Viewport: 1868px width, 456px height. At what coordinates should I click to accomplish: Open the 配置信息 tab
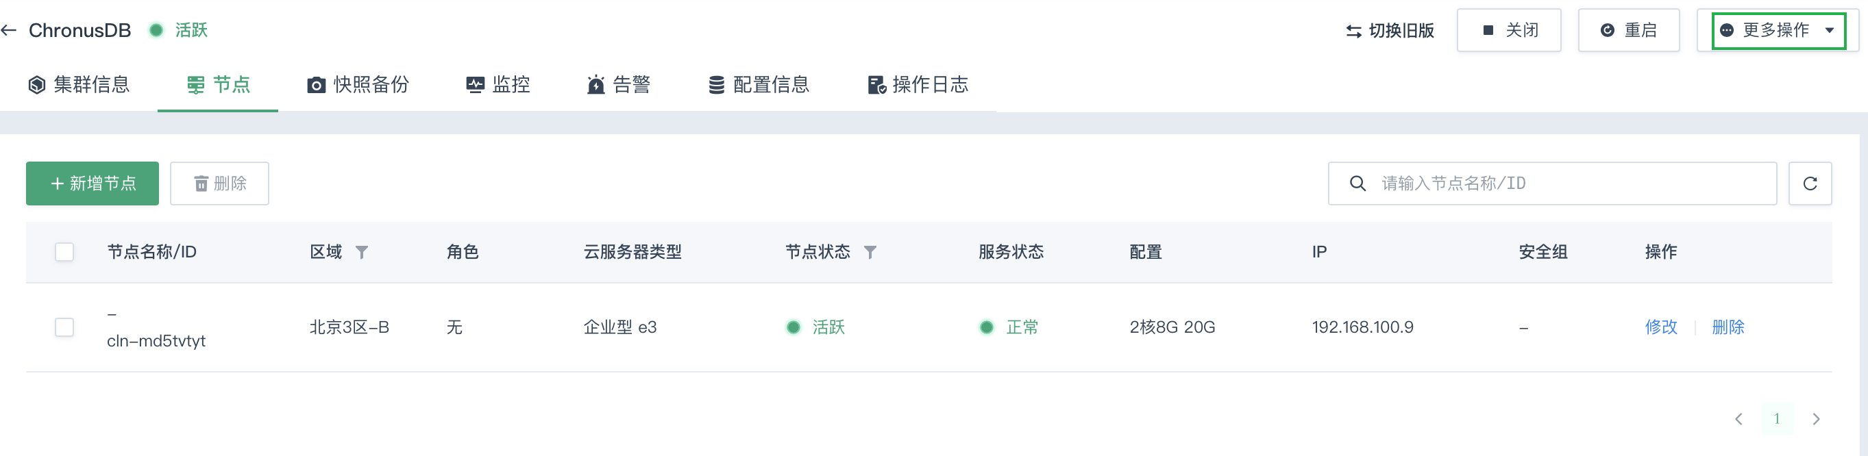coord(759,85)
